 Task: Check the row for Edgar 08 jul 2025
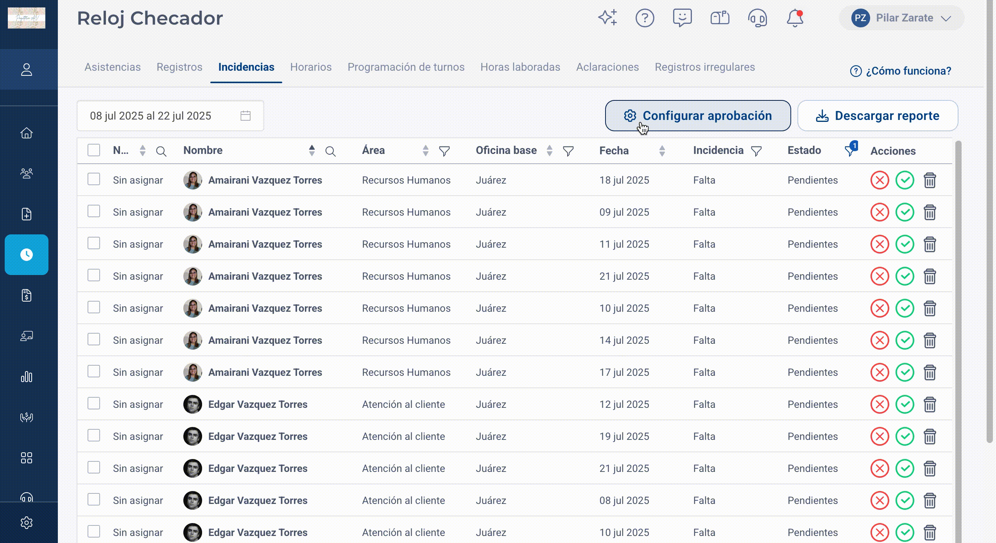pyautogui.click(x=94, y=499)
